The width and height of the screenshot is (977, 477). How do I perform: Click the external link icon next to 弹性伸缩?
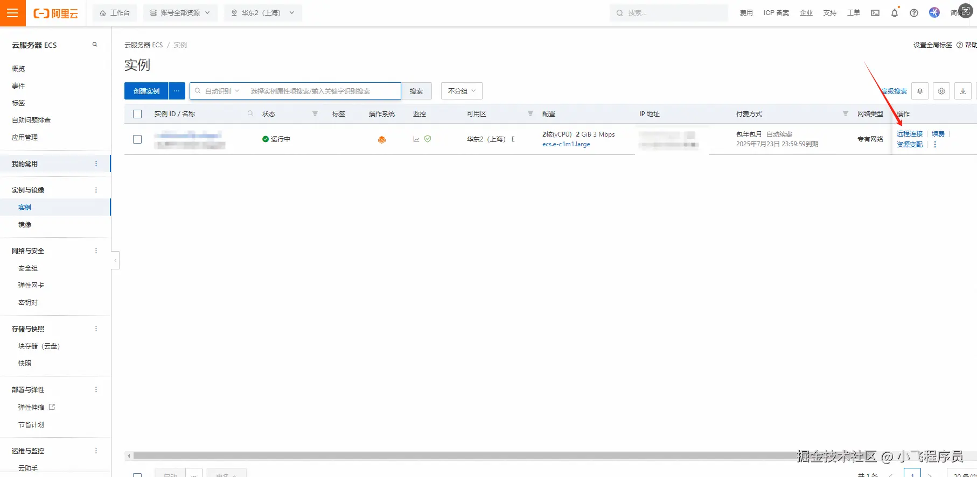[x=52, y=407]
